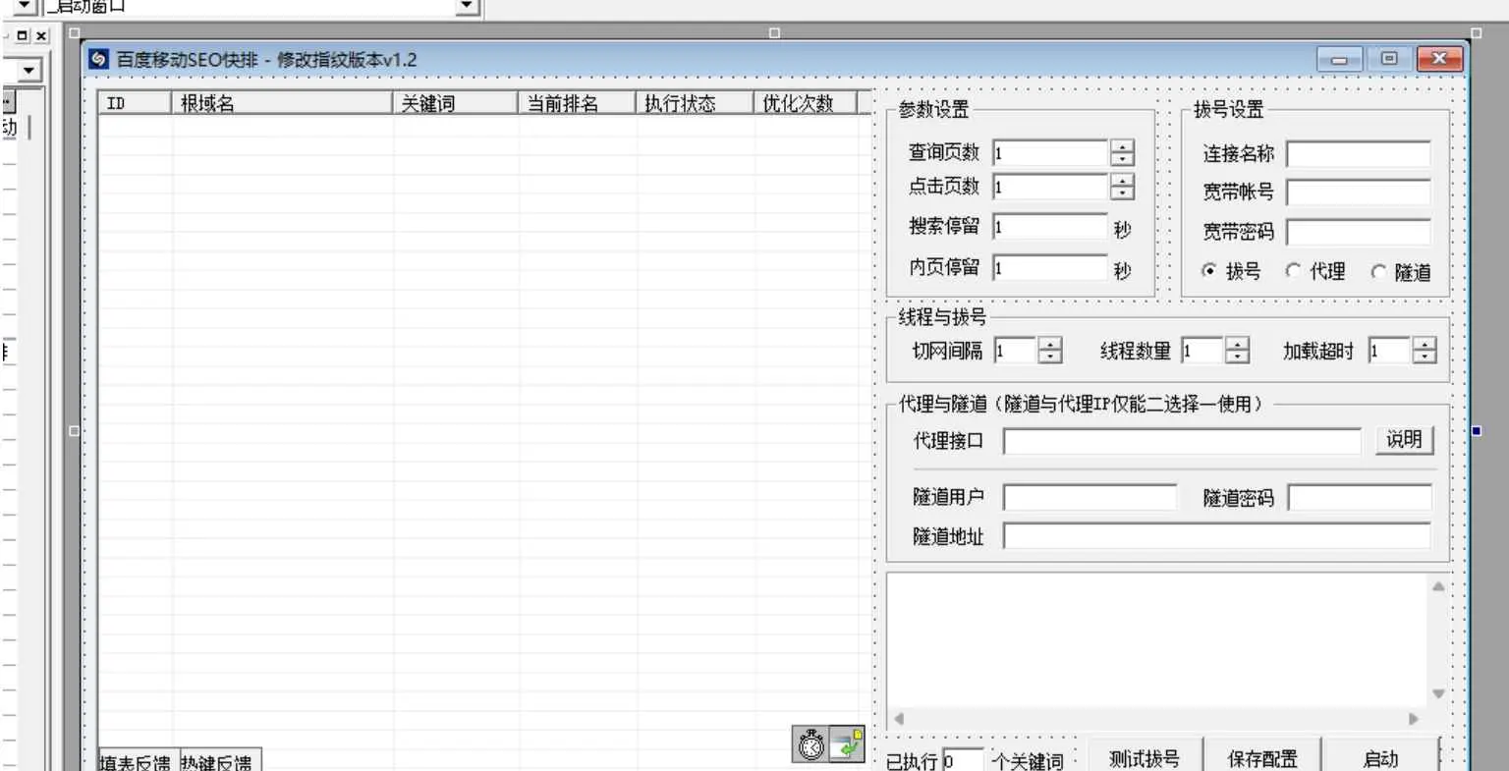Image resolution: width=1509 pixels, height=771 pixels.
Task: Click the ID column header
Action: pyautogui.click(x=136, y=103)
